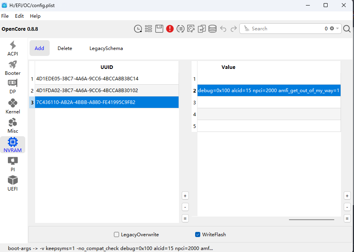The height and width of the screenshot is (252, 354).
Task: Go to the Booter section
Action: point(13,67)
